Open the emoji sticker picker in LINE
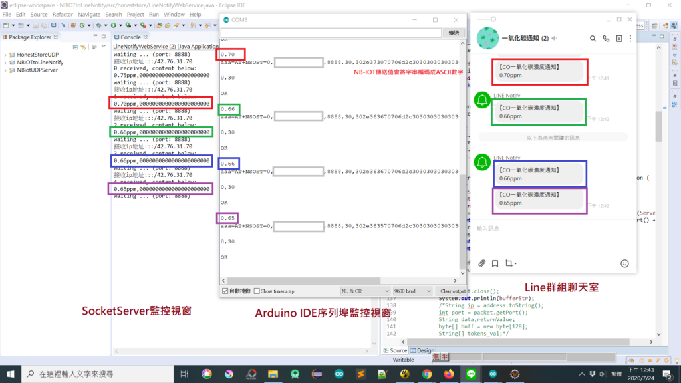Viewport: 681px width, 383px height. coord(624,263)
